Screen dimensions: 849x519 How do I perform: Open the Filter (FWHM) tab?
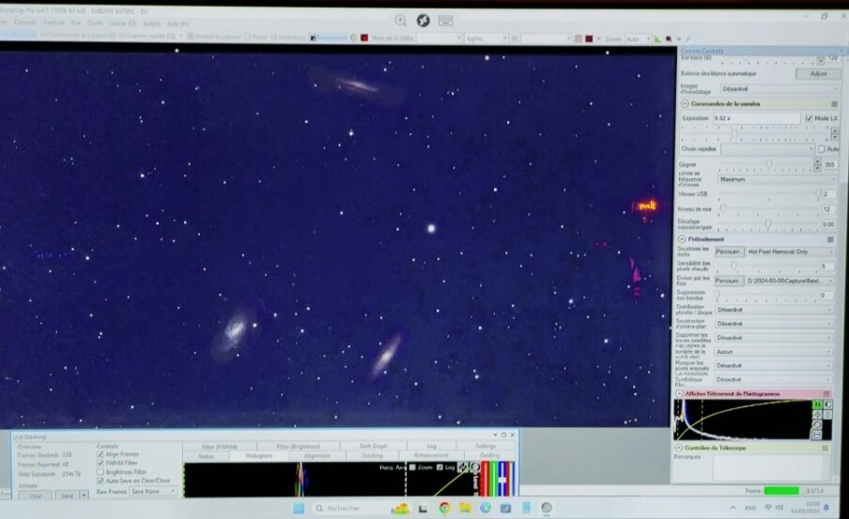pyautogui.click(x=219, y=447)
